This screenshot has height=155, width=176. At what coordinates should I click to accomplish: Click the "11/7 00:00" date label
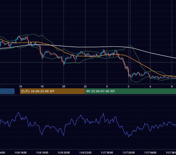[107, 153]
